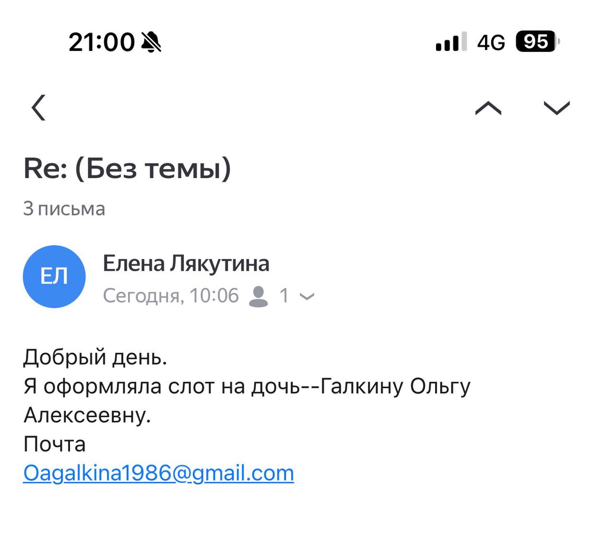Tap the muted bell icon in status bar
The image size is (614, 550).
pos(152,42)
